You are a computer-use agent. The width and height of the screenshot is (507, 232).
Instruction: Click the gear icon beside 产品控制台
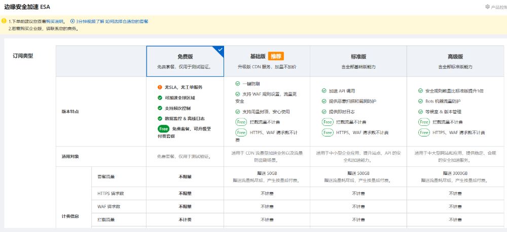click(x=488, y=7)
